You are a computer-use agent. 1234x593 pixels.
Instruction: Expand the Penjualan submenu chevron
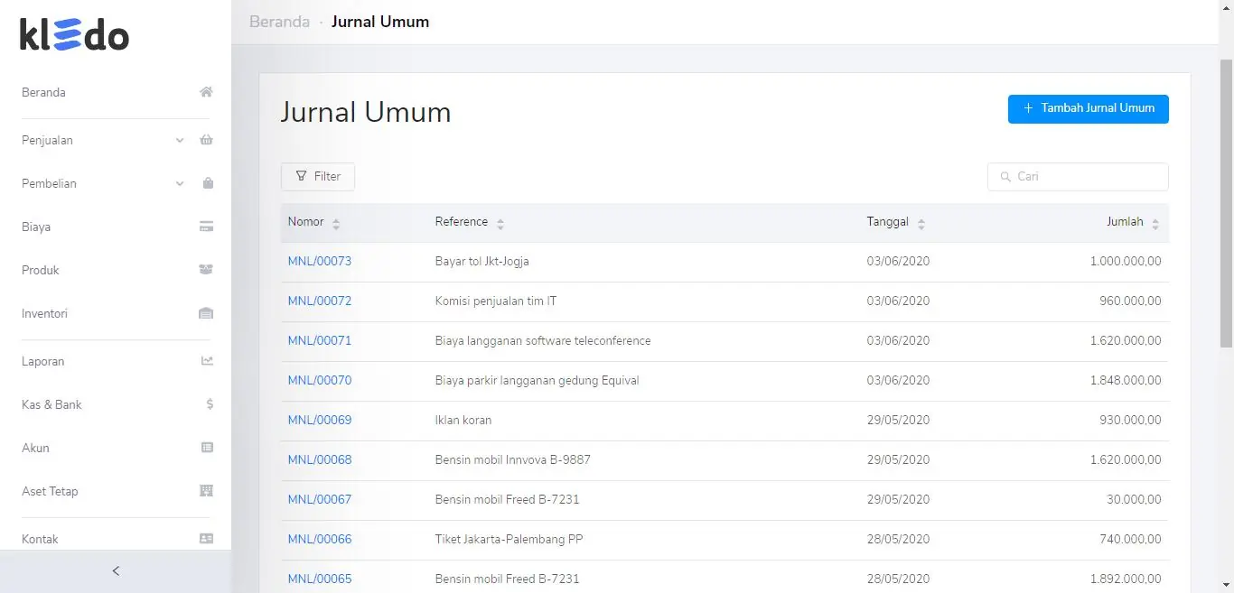click(x=180, y=140)
